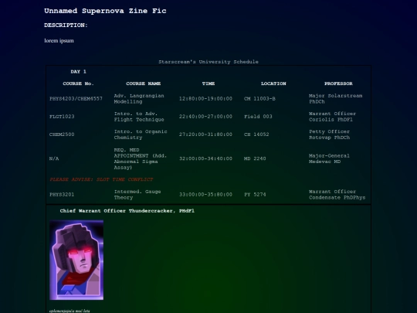Click the red 'PLEASE ADVISE: SLOT TIME CONFLICT' warning

101,179
